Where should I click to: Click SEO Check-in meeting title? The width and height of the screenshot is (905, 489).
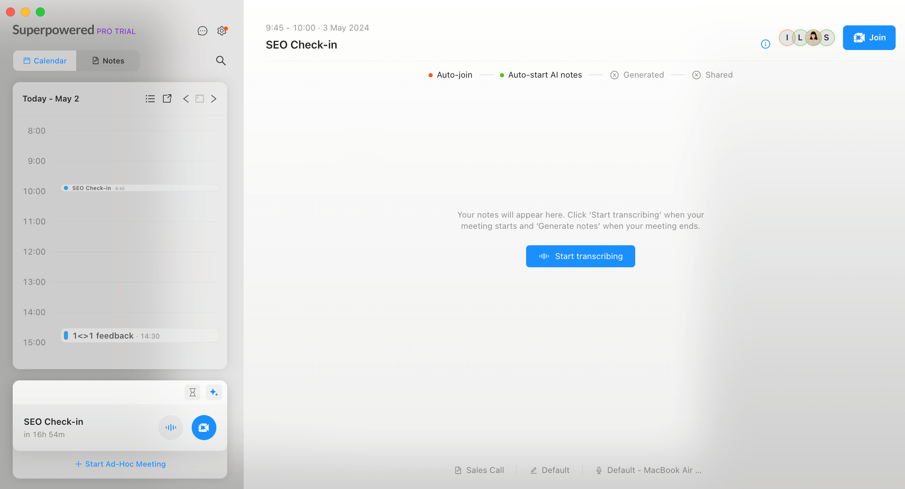coord(302,45)
